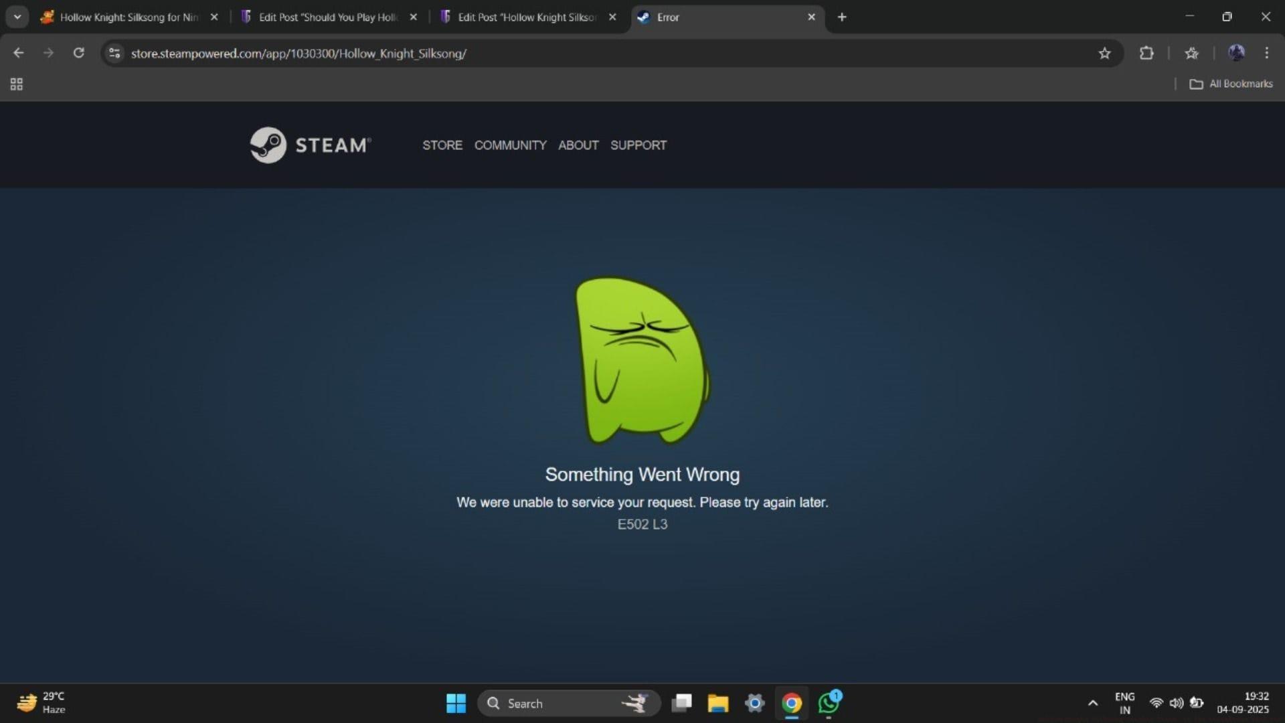This screenshot has width=1285, height=723.
Task: Click the browser reload button
Action: 78,53
